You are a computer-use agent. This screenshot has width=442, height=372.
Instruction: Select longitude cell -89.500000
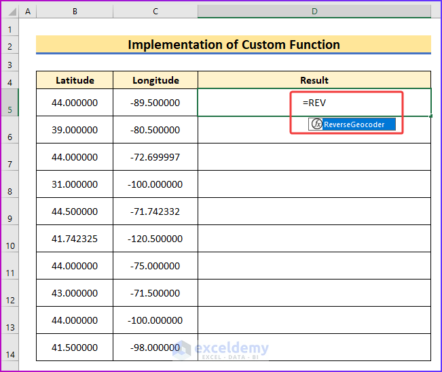point(155,103)
